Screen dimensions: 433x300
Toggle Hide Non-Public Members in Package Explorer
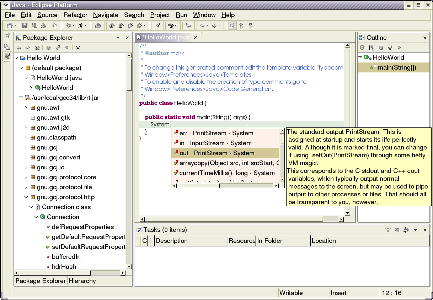click(x=67, y=48)
